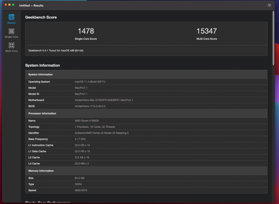Click the Processor Information table header
This screenshot has height=204, width=279.
tap(146, 113)
